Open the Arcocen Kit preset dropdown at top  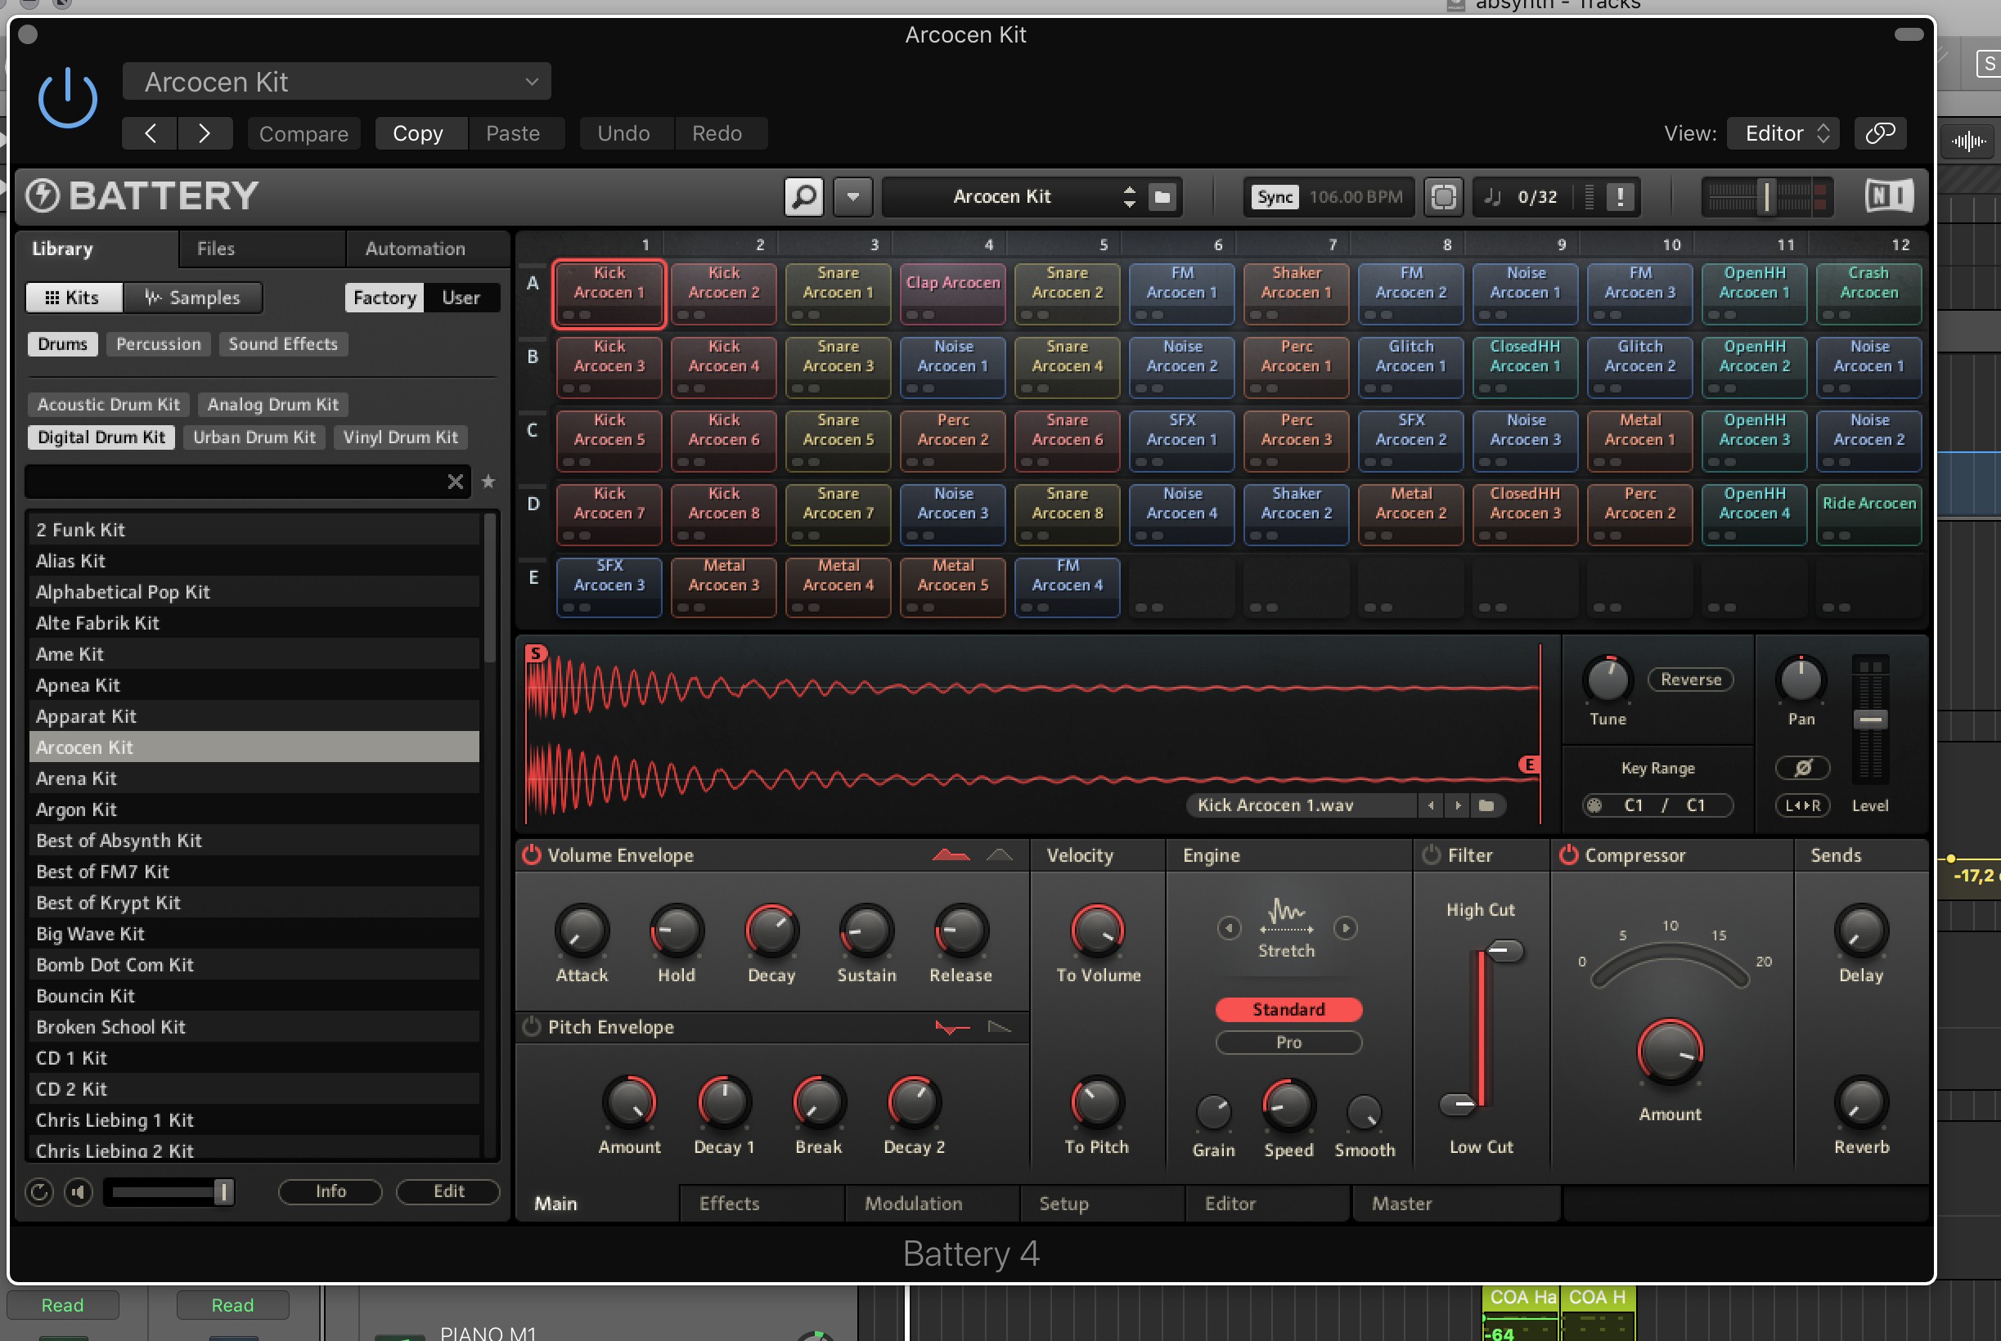click(x=336, y=82)
